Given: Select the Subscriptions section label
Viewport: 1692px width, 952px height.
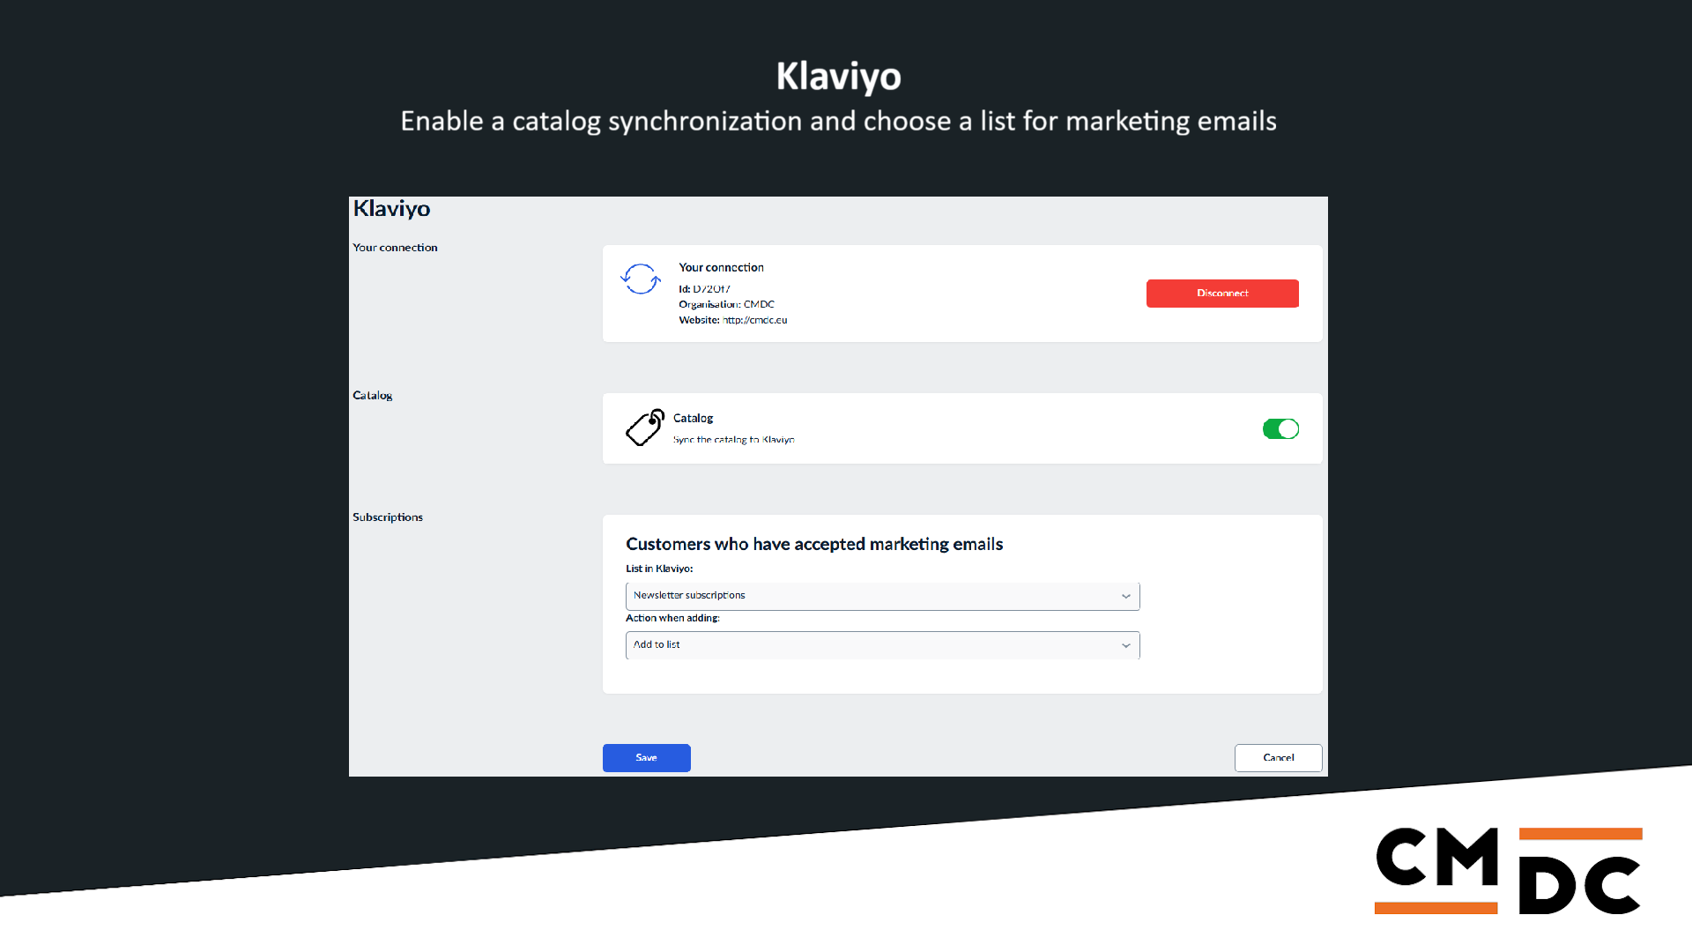Looking at the screenshot, I should coord(388,517).
